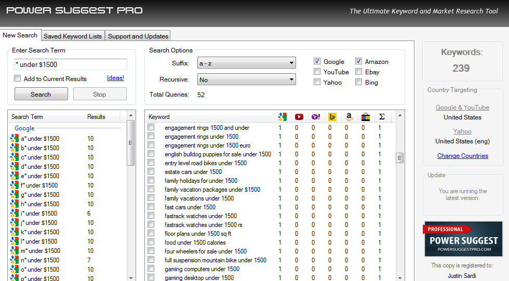Select Google icon beside f* under $1500

15,185
